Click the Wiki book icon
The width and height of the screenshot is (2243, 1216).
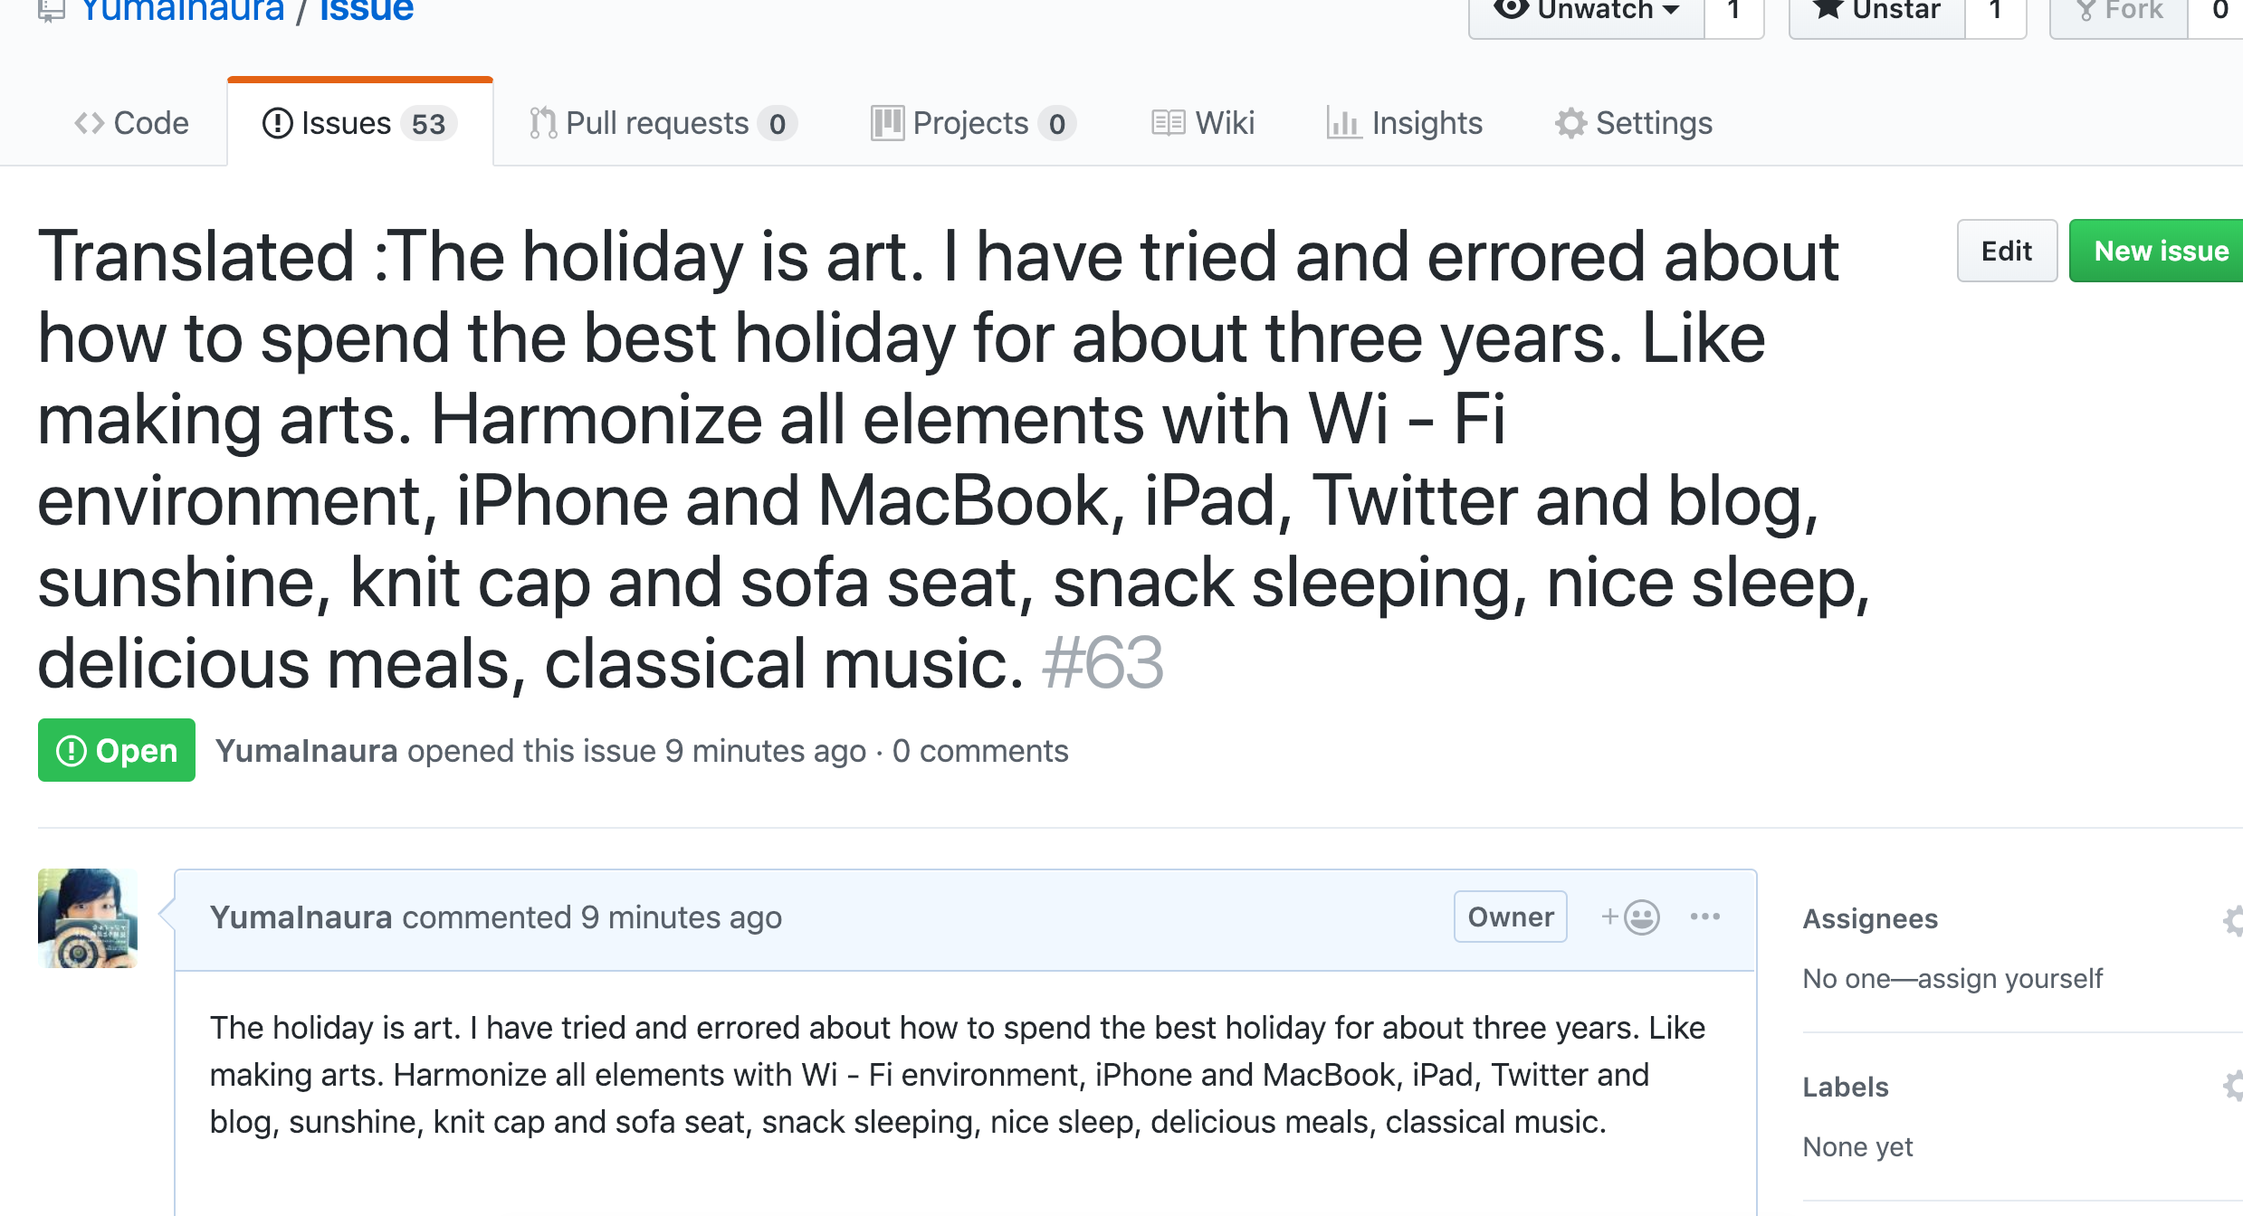click(x=1168, y=123)
